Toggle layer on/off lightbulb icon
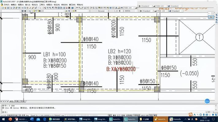The width and height of the screenshot is (218, 122). (x=32, y=11)
